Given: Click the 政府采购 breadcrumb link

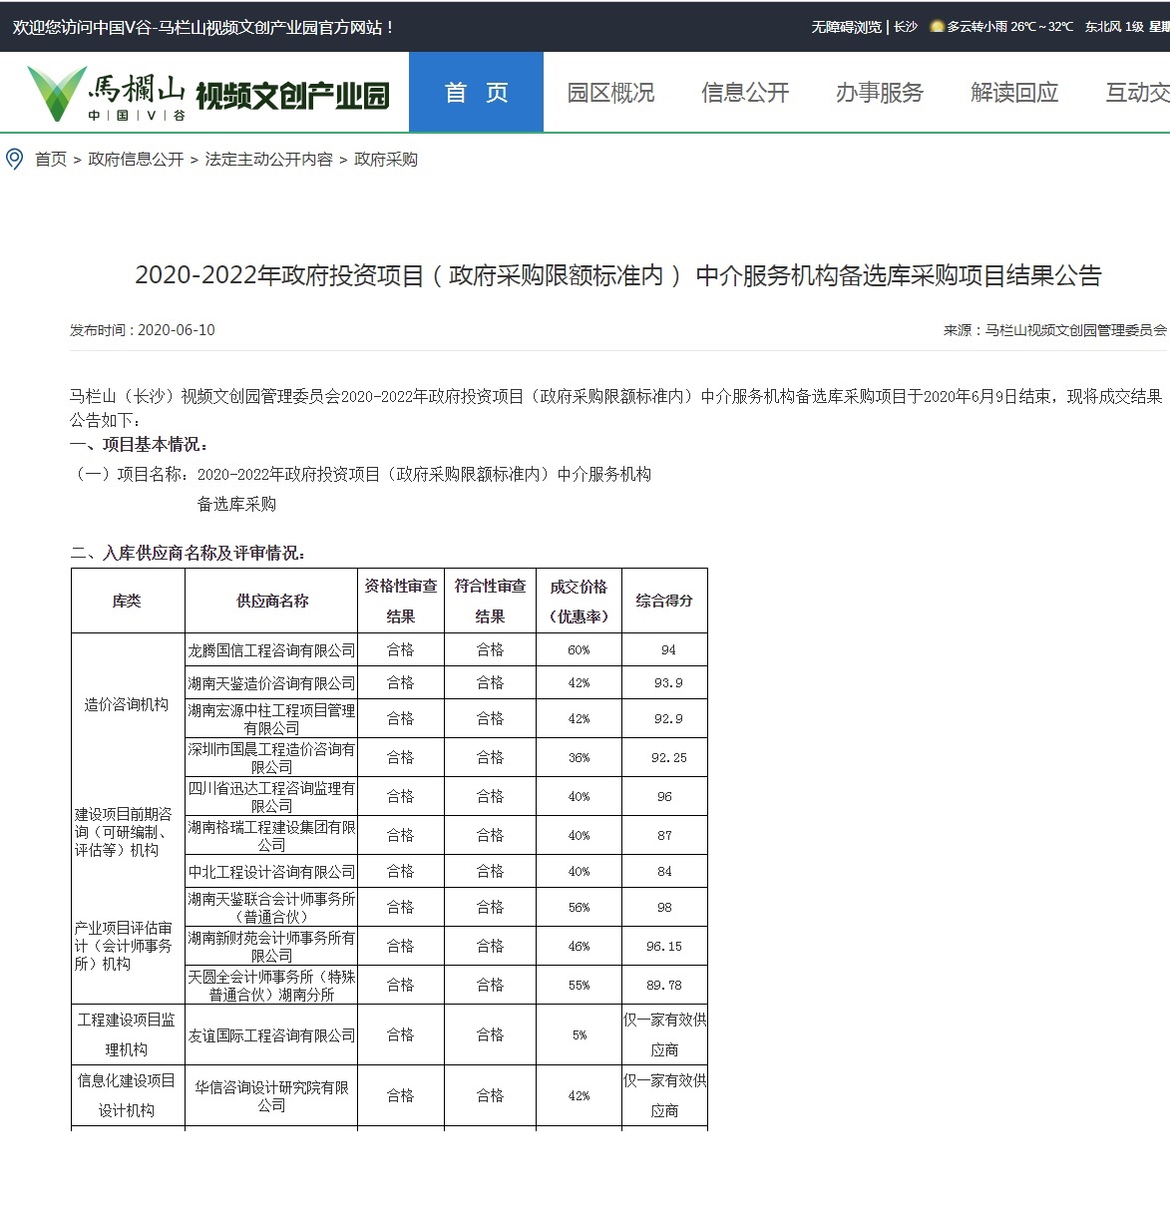Looking at the screenshot, I should (386, 160).
